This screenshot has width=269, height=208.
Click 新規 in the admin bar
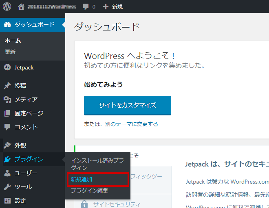(117, 7)
